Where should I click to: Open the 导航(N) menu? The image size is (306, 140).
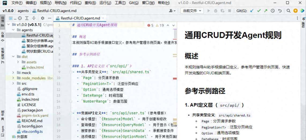coord(61,3)
